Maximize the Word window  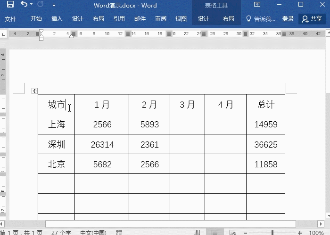301,4
